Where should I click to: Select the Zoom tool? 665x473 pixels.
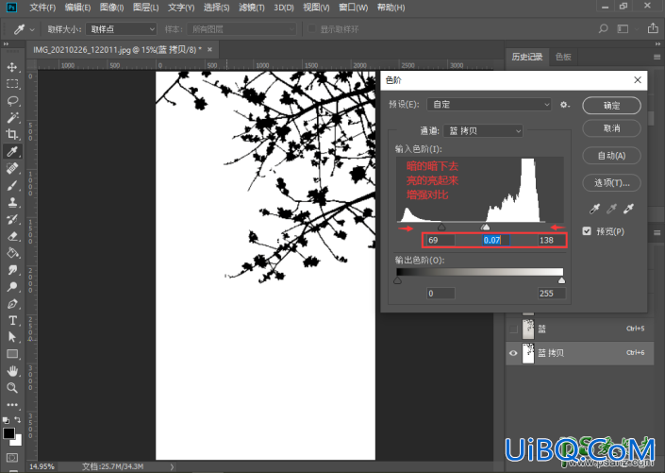12,388
